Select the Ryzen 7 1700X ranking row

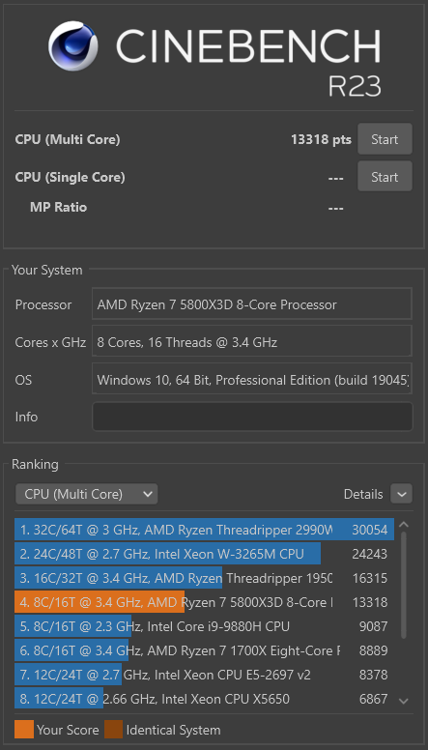pyautogui.click(x=204, y=650)
